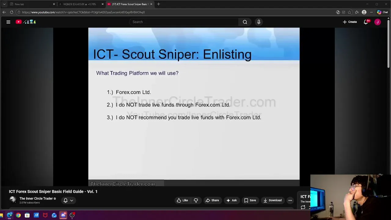The height and width of the screenshot is (220, 391).
Task: Start voice search with the microphone
Action: pos(259,22)
